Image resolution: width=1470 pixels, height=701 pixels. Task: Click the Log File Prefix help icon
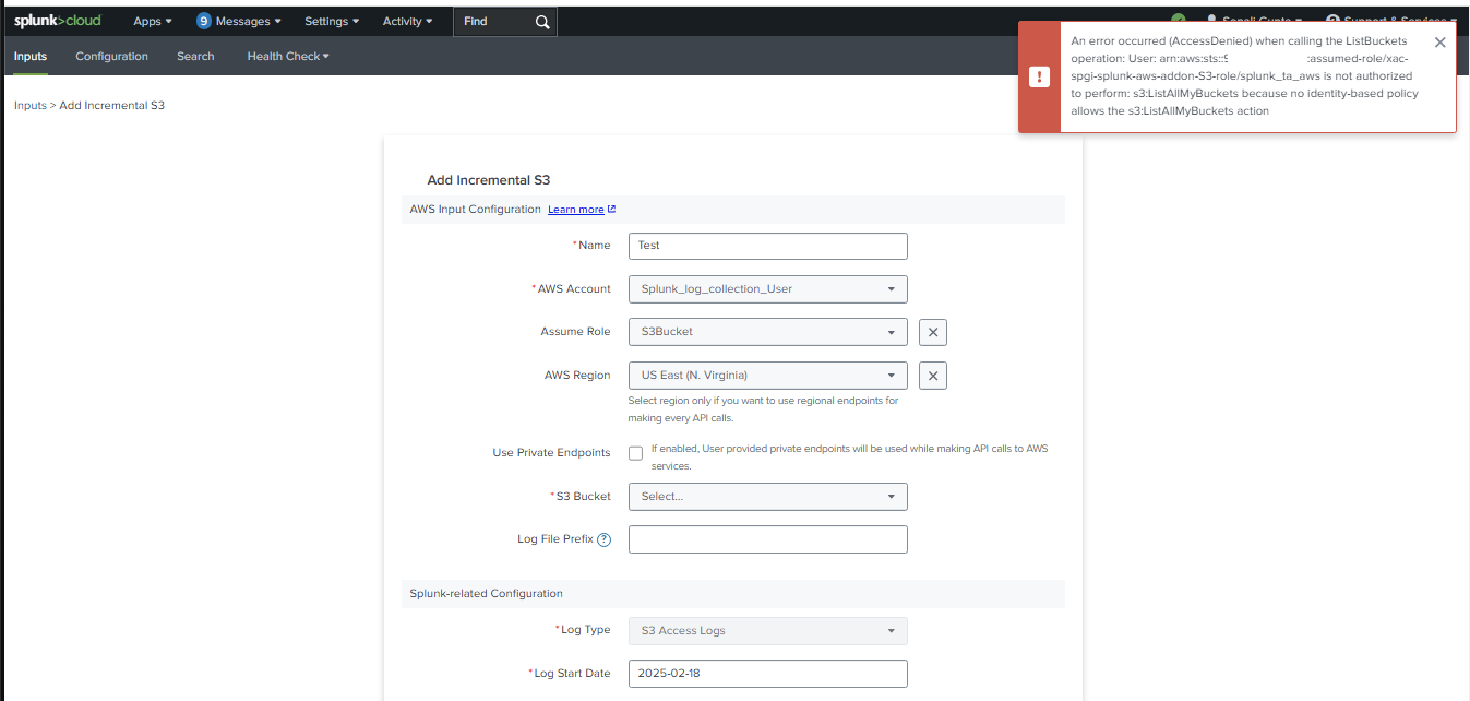point(603,539)
